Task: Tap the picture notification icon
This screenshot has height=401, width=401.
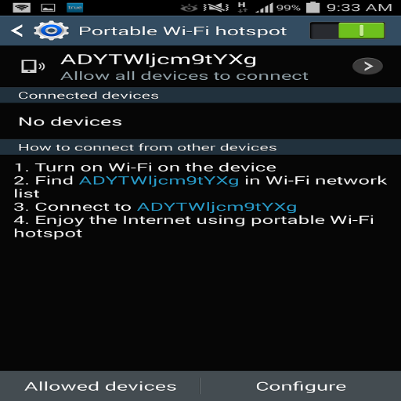Action: 49,8
